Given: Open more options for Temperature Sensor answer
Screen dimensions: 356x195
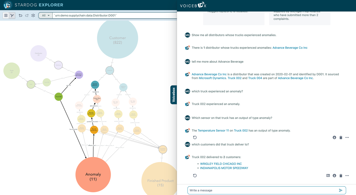Looking at the screenshot, I should pos(347,137).
